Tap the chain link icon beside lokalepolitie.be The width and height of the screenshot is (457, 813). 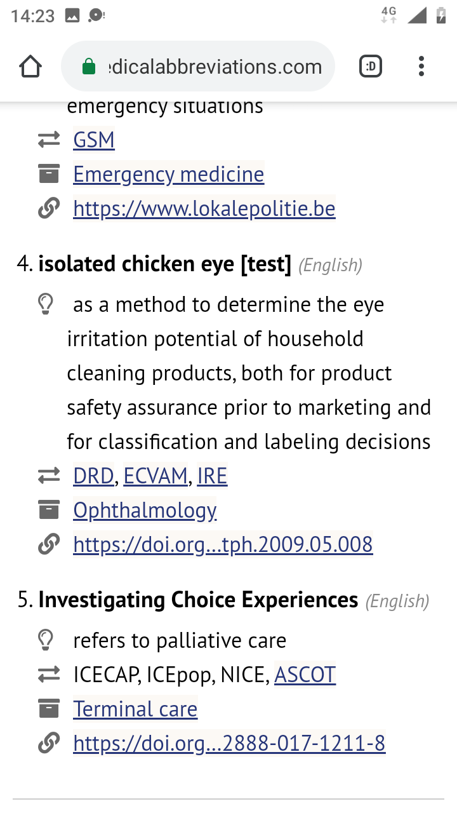49,208
